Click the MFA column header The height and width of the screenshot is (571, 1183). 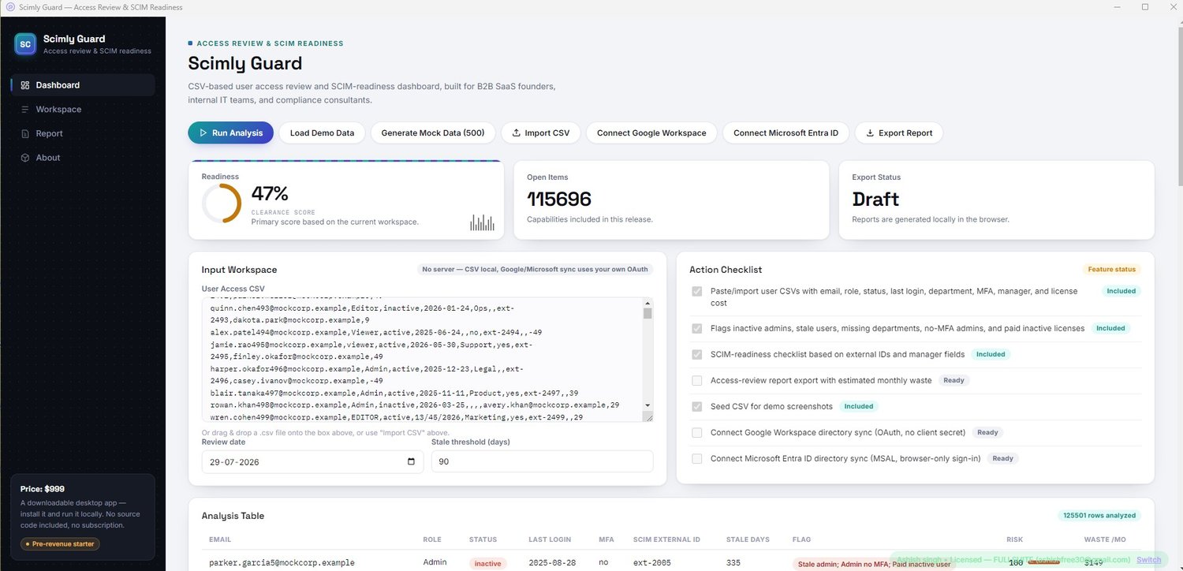pos(606,539)
